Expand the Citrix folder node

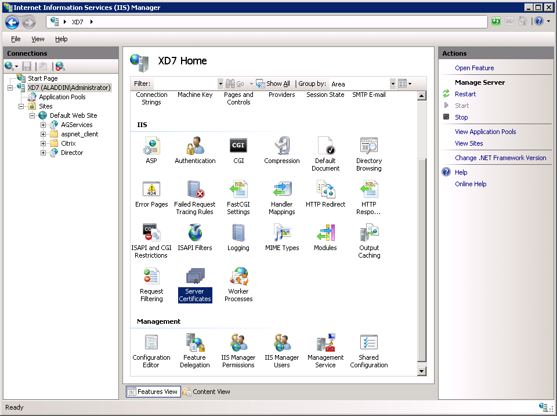(43, 143)
